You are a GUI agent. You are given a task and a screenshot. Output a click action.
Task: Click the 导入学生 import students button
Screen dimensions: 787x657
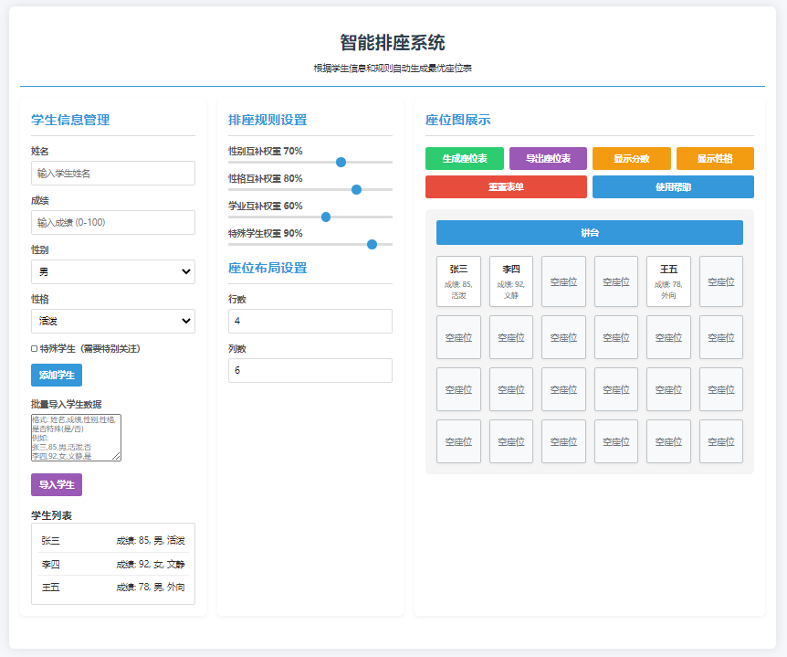tap(58, 484)
